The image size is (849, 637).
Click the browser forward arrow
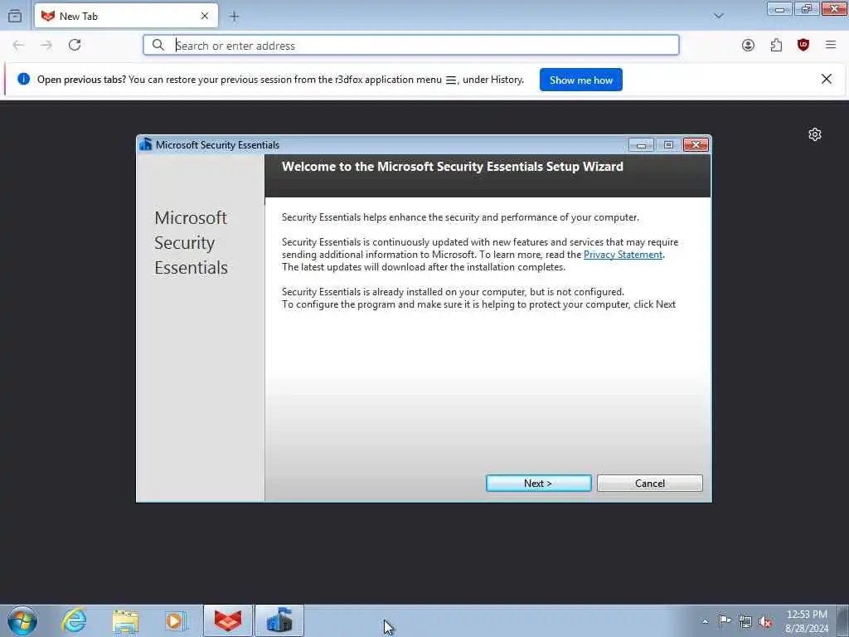46,45
